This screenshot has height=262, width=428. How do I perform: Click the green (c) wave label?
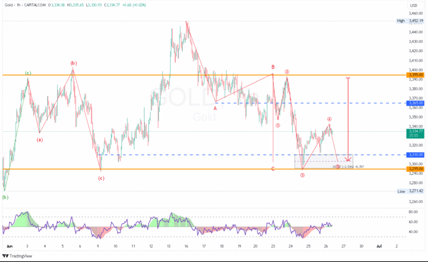pyautogui.click(x=28, y=73)
